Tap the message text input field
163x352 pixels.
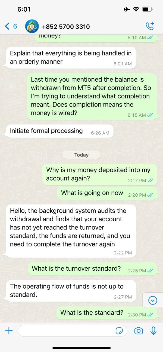[x=72, y=331]
